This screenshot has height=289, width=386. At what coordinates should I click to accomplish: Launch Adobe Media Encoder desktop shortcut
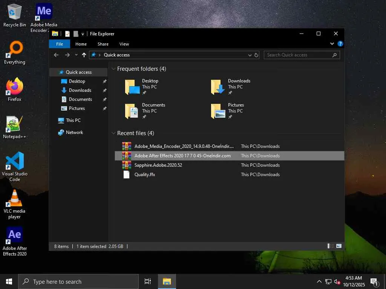click(x=44, y=18)
